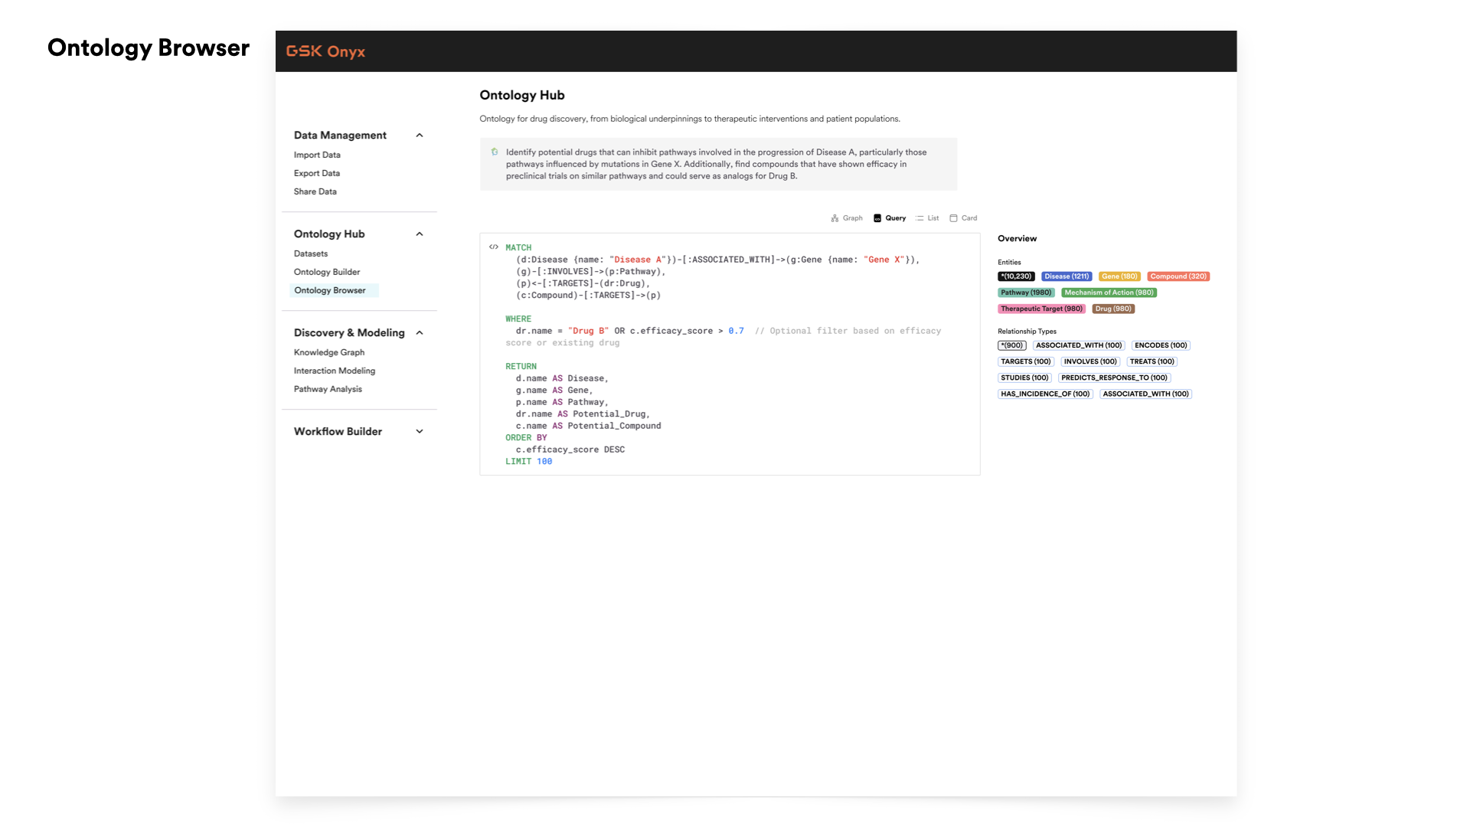Image resolution: width=1470 pixels, height=827 pixels.
Task: Open Interaction Modeling
Action: click(x=335, y=371)
